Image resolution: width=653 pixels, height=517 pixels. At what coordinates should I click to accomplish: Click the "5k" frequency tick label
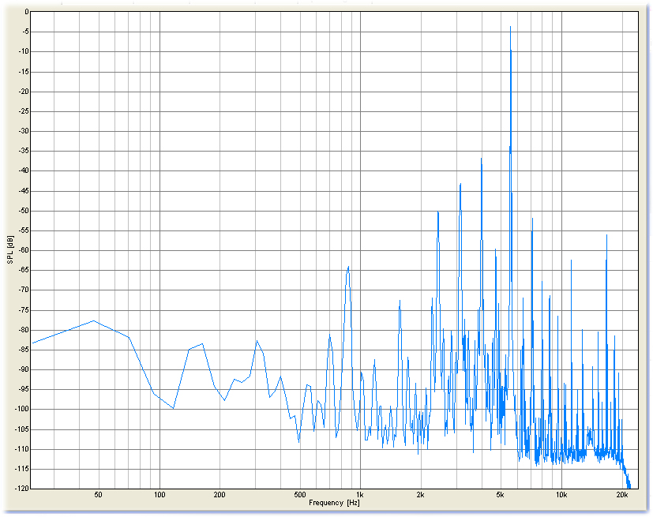[x=500, y=495]
